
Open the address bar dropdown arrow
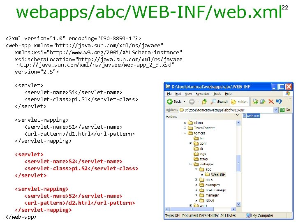point(275,110)
